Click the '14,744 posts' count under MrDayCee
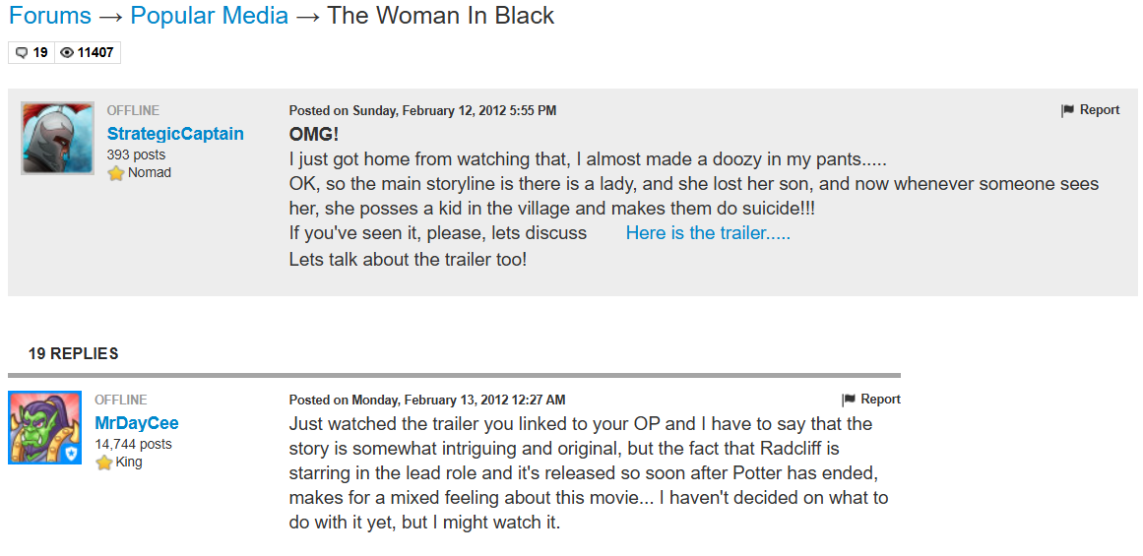Image resolution: width=1143 pixels, height=556 pixels. [133, 444]
